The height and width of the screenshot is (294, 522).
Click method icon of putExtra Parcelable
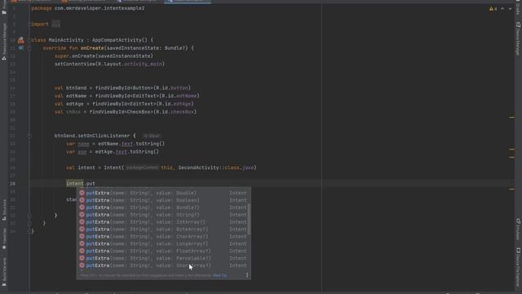click(x=82, y=258)
